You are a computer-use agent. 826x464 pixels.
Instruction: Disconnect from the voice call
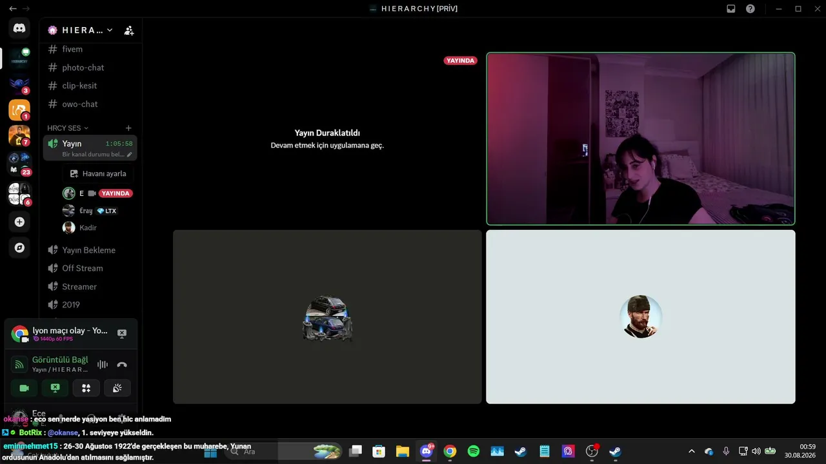click(122, 365)
